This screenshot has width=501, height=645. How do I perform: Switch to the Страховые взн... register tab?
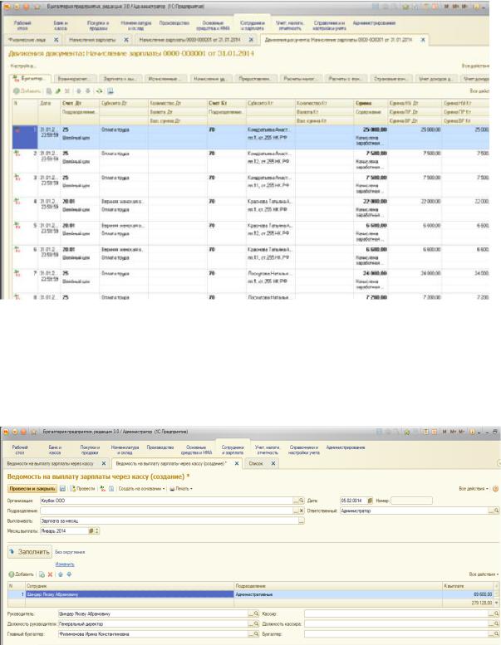pos(390,78)
